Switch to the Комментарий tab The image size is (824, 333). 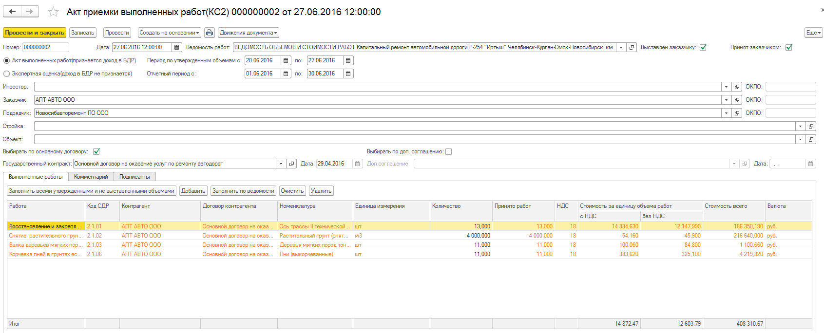91,177
